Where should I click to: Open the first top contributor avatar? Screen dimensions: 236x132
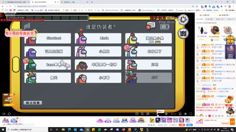[202, 30]
